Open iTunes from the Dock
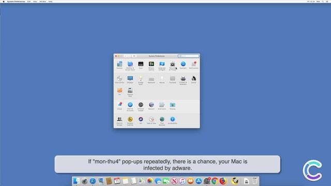The height and width of the screenshot is (186, 331). [182, 181]
